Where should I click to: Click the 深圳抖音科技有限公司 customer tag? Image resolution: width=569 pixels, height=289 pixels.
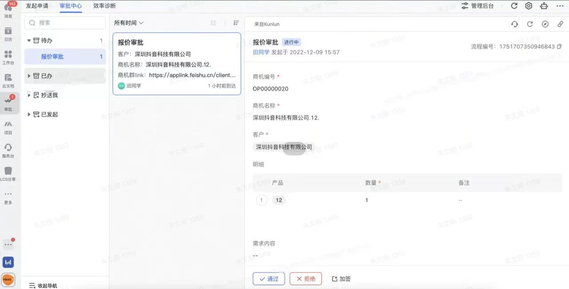[x=284, y=147]
